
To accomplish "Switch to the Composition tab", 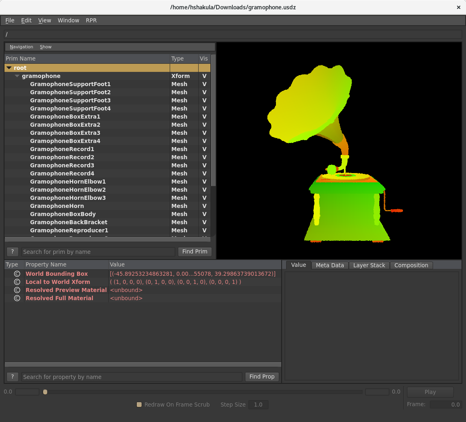I will [411, 265].
